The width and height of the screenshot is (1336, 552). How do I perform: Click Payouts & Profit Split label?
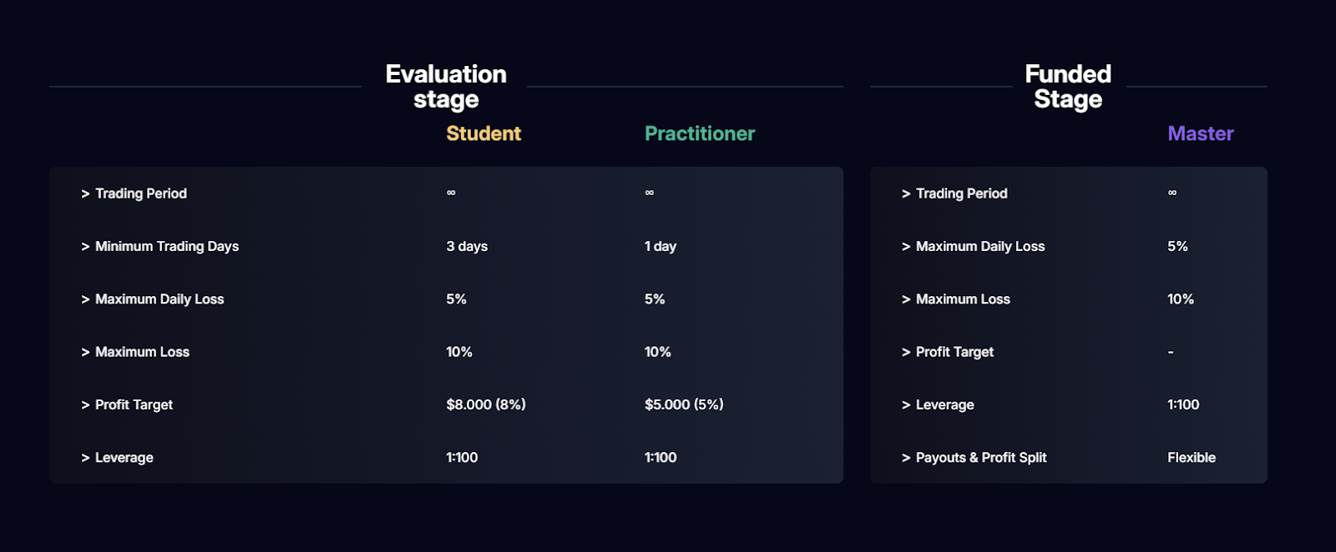980,458
